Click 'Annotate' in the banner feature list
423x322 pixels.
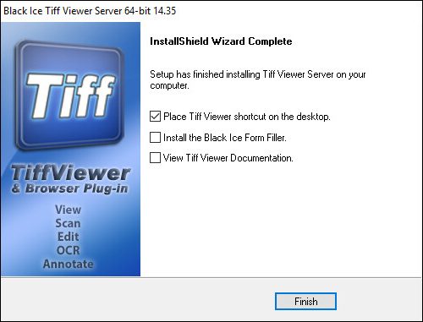click(68, 264)
